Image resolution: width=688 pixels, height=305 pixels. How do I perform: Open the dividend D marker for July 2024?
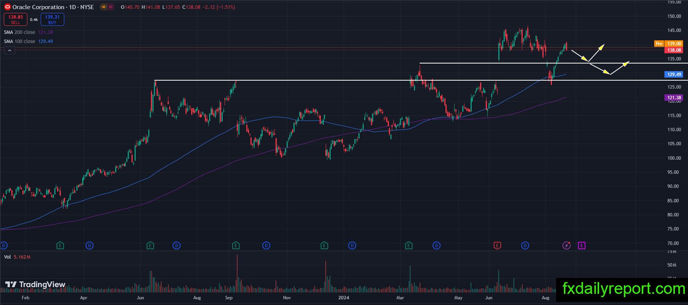[x=525, y=246]
